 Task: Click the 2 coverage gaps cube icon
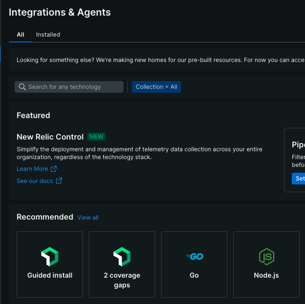point(122,257)
